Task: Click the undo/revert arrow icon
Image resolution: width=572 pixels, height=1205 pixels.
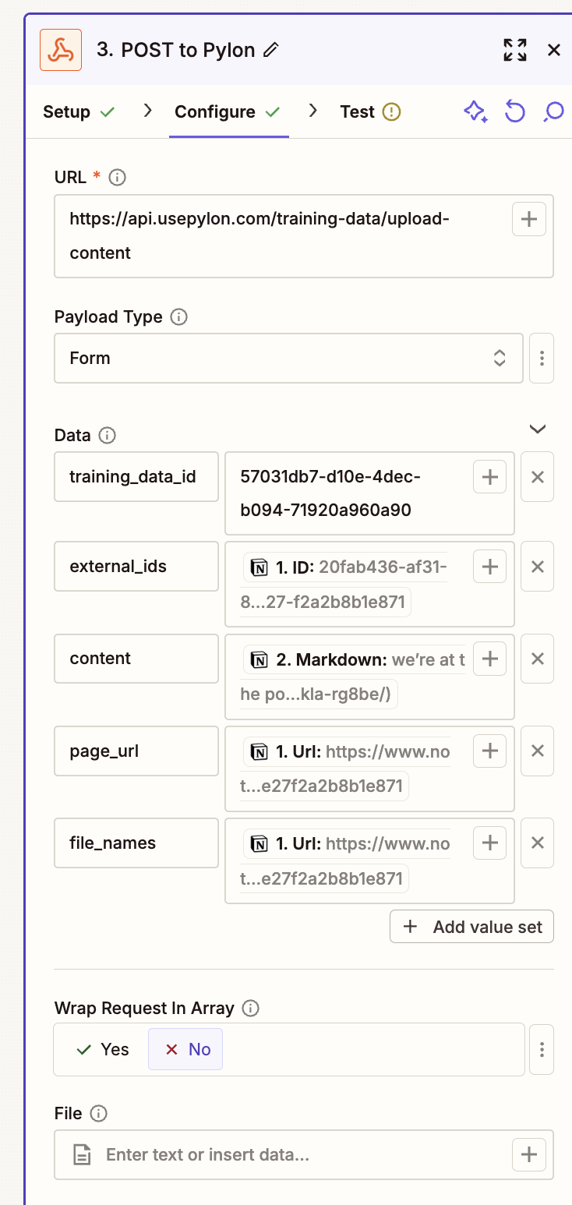Action: [x=514, y=112]
